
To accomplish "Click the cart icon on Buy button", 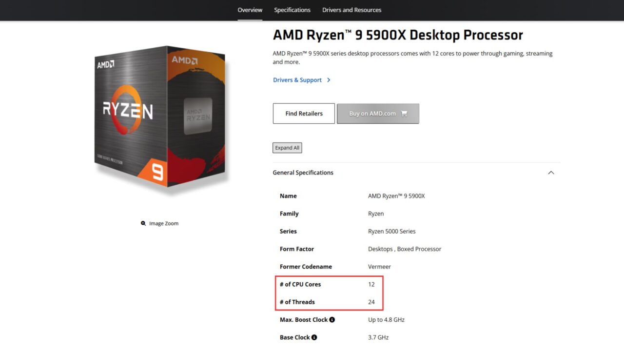I will tap(404, 113).
